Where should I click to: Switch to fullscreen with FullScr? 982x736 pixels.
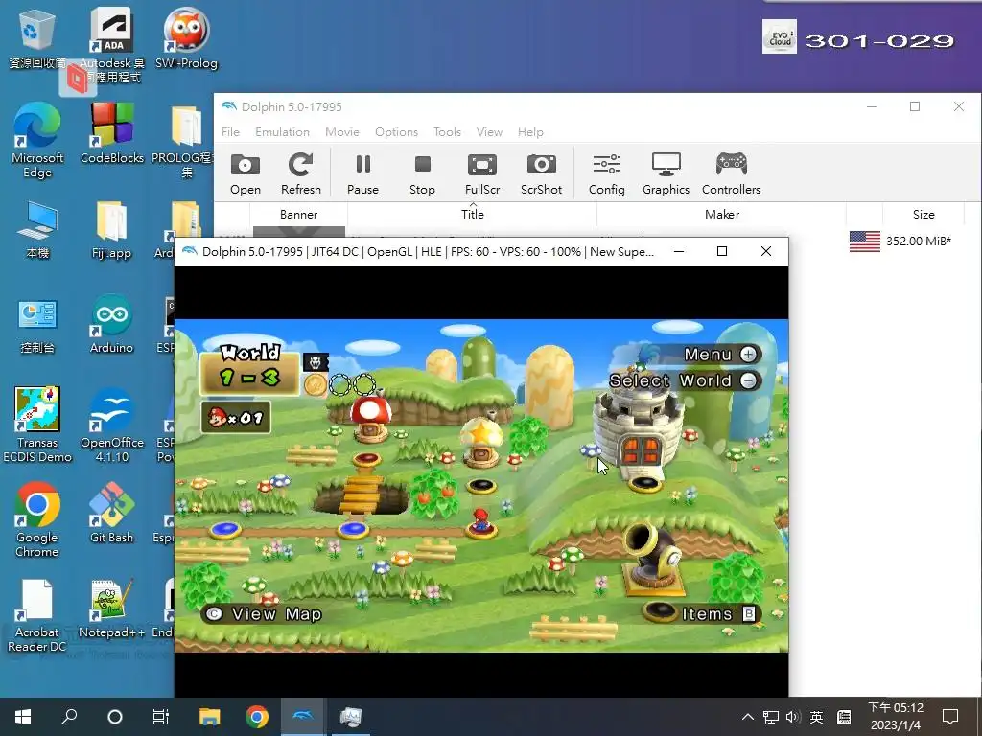coord(482,174)
